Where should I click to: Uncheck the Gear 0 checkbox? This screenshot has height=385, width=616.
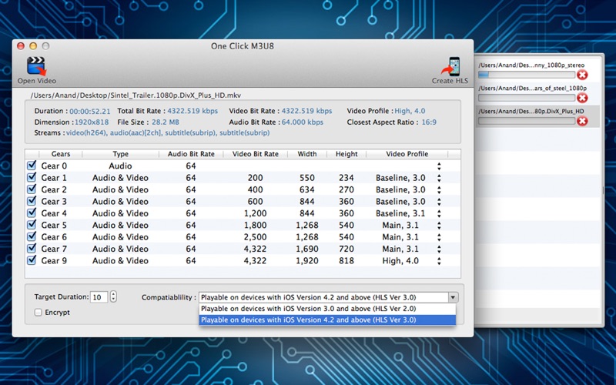click(32, 166)
